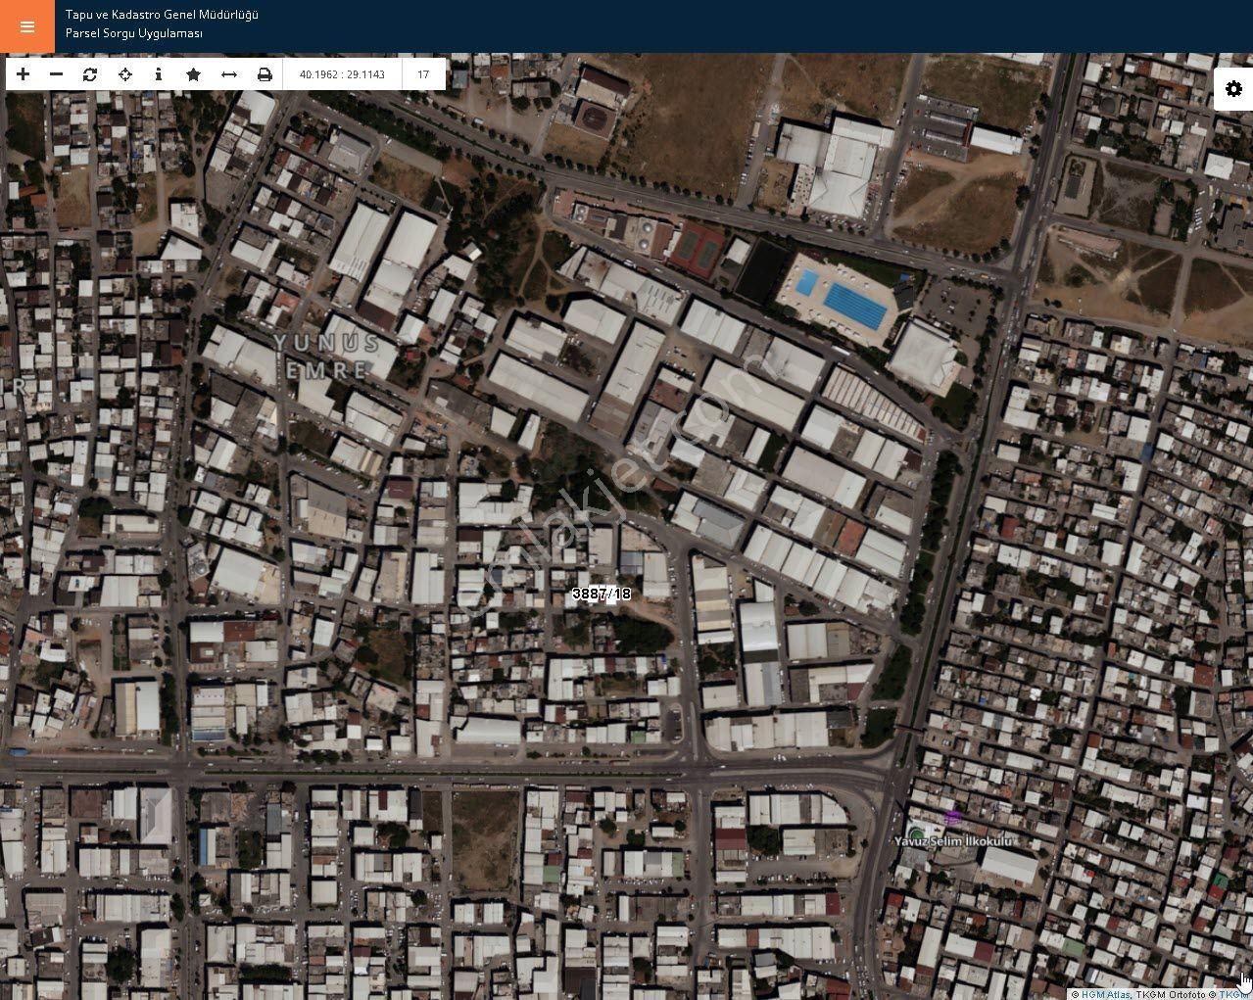
Task: Select the parcel label 3887/18
Action: pos(601,594)
